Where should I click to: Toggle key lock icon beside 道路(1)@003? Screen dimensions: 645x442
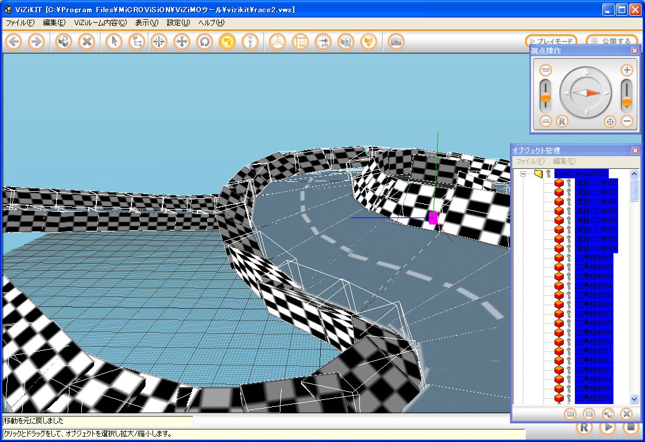569,192
